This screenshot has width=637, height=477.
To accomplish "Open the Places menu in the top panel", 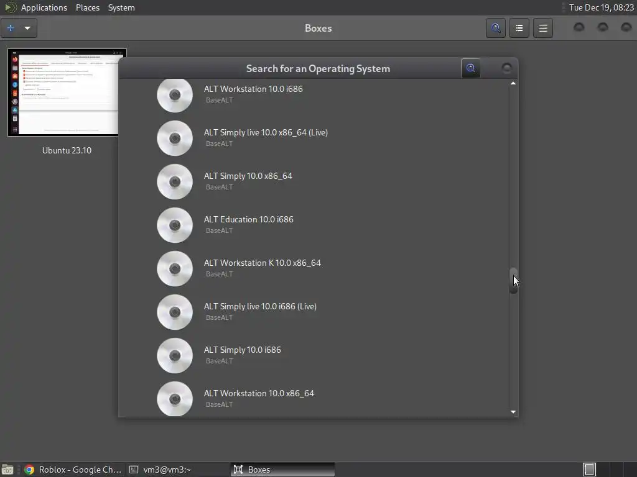I will point(88,7).
